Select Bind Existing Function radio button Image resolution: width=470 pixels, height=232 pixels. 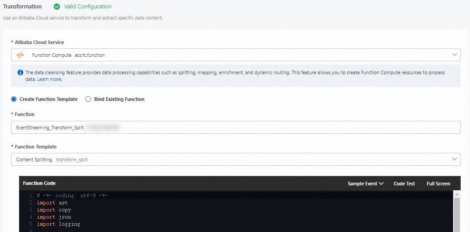(88, 99)
